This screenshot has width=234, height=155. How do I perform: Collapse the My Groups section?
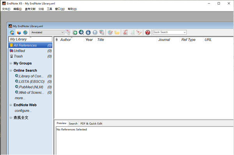[11, 63]
